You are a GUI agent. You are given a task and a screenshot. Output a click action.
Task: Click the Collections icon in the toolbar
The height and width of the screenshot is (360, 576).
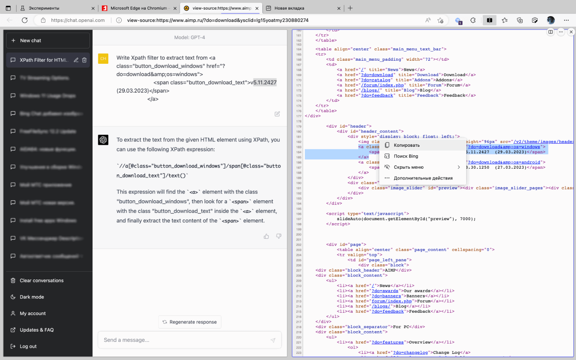520,20
